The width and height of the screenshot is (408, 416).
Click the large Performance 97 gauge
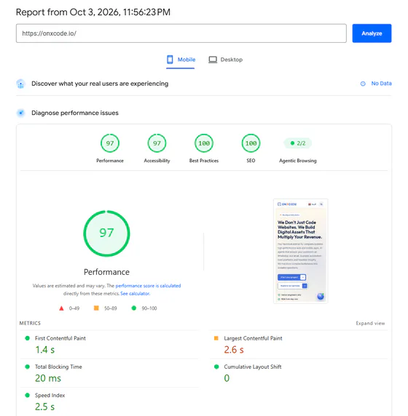click(x=106, y=233)
